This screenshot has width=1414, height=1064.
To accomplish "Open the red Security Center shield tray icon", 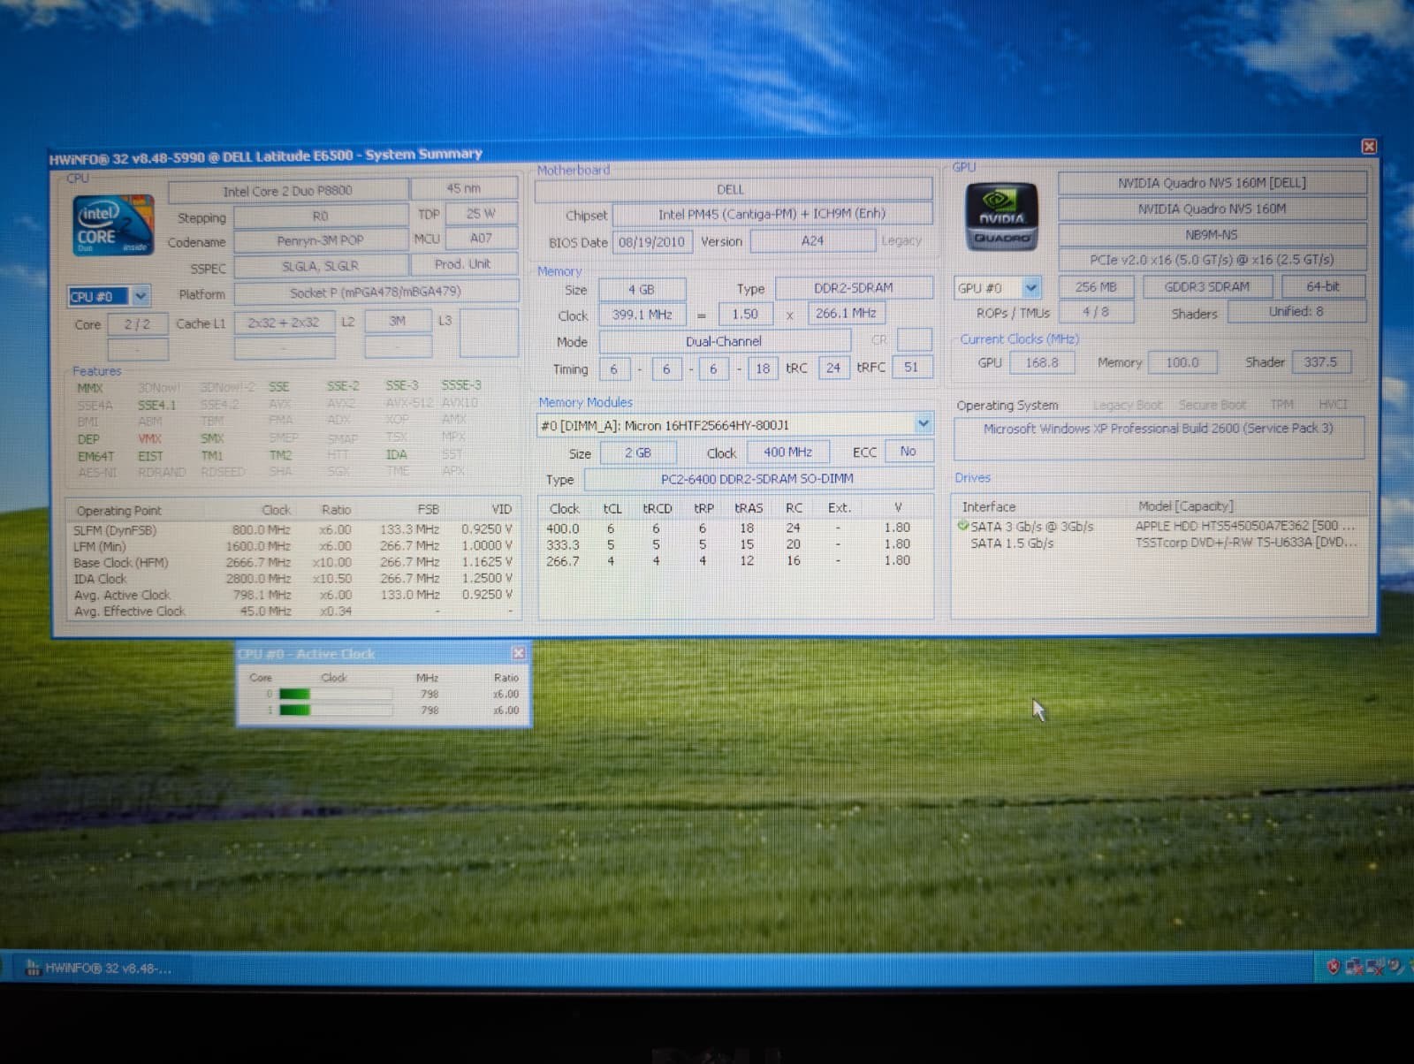I will click(x=1333, y=967).
